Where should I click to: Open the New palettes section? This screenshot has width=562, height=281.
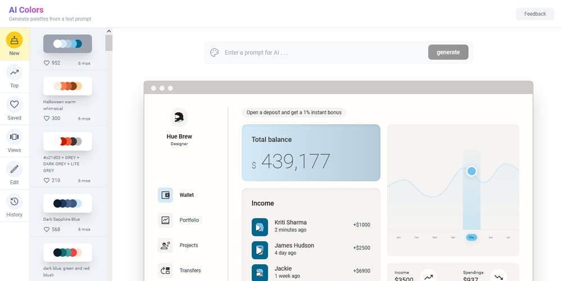click(14, 41)
